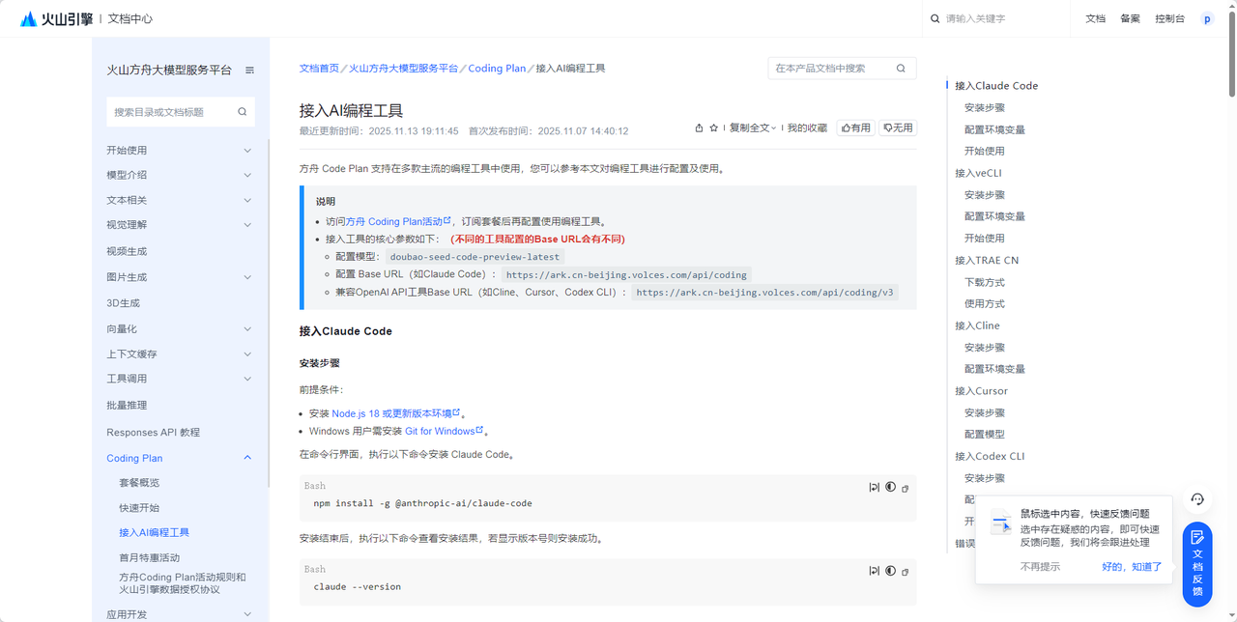Star this document as a favorite
The image size is (1237, 622).
[714, 127]
